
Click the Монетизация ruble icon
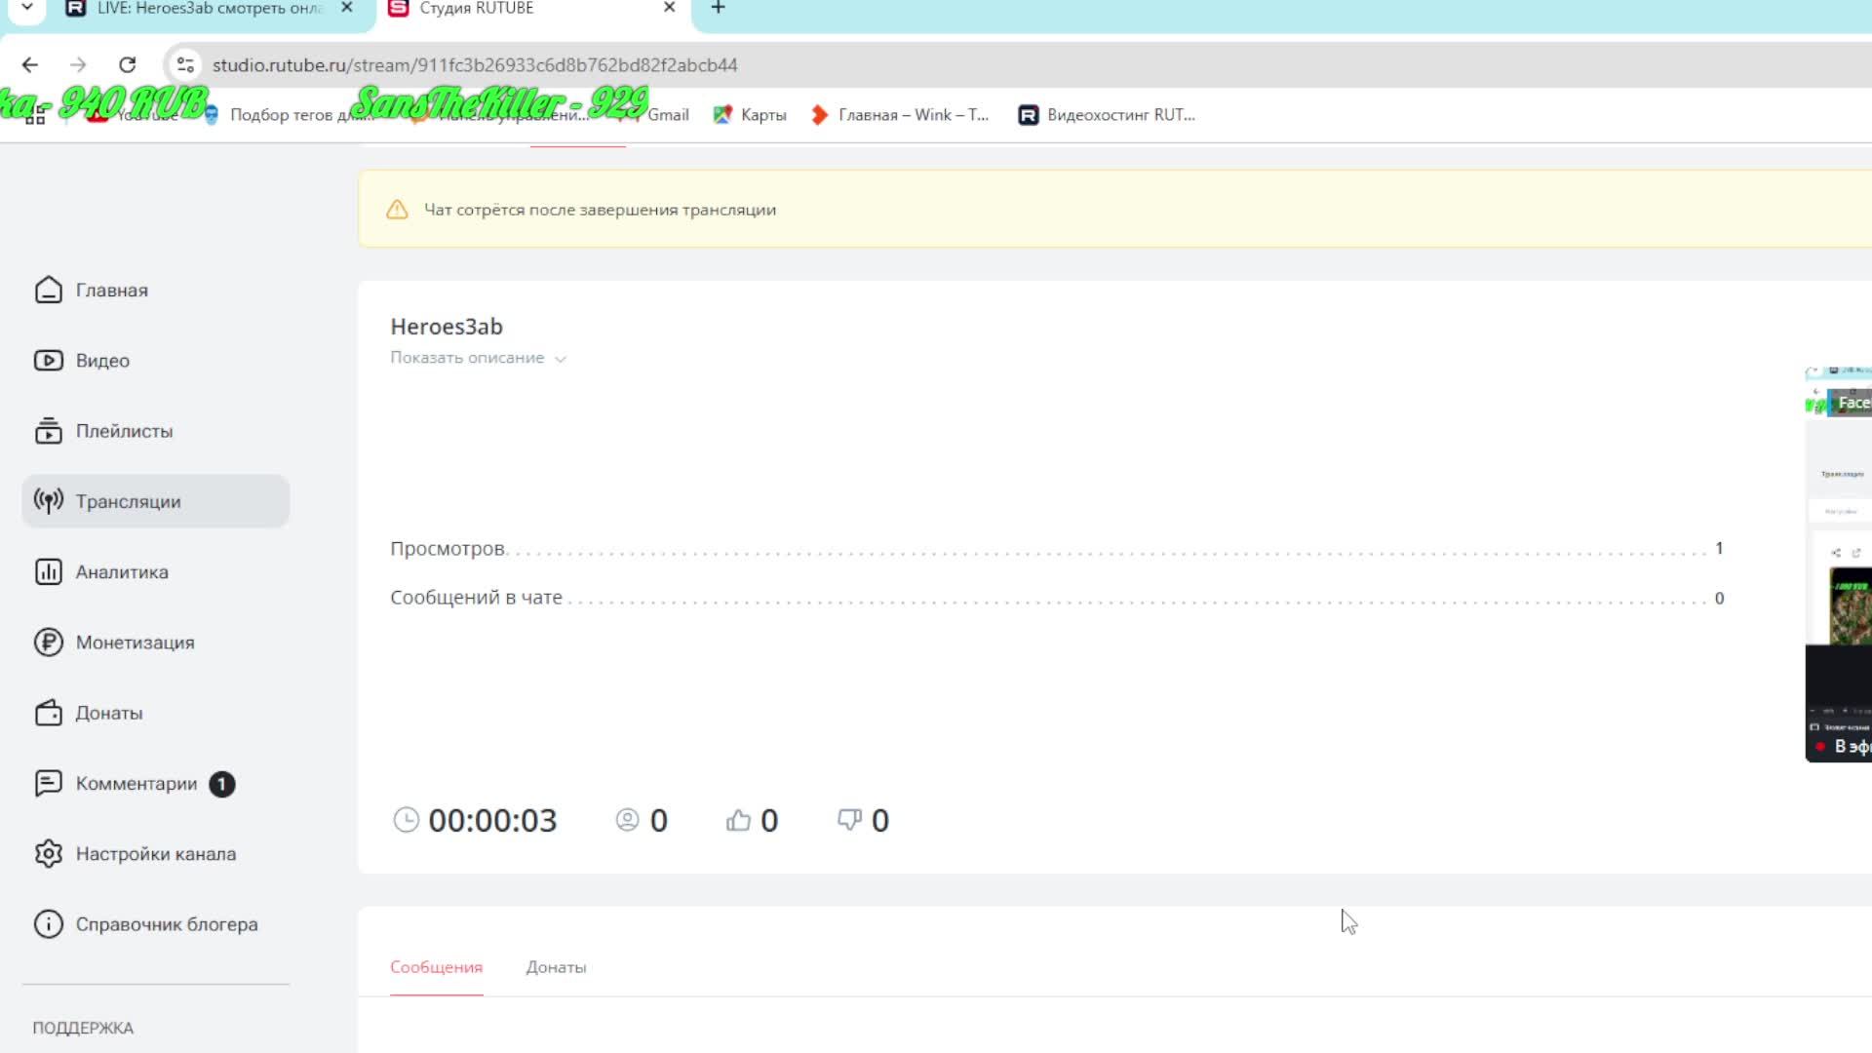click(48, 643)
